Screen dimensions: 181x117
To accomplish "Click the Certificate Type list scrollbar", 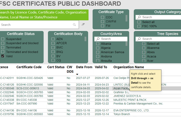I will click(127, 18).
